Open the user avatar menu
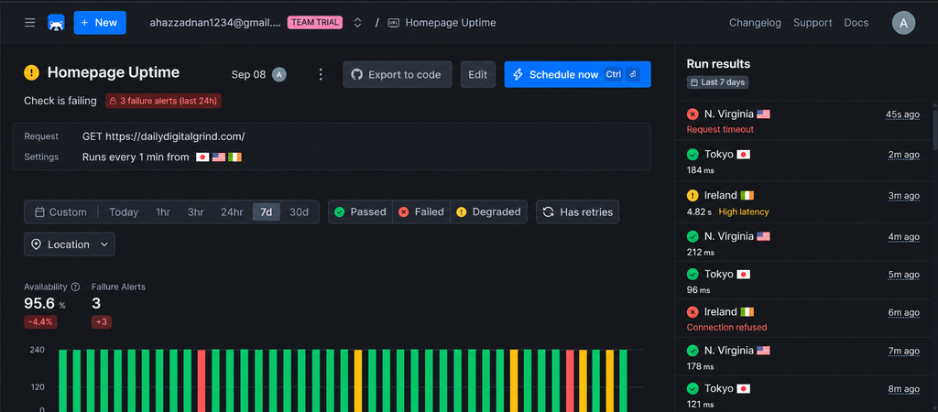Viewport: 938px width, 412px height. [903, 23]
